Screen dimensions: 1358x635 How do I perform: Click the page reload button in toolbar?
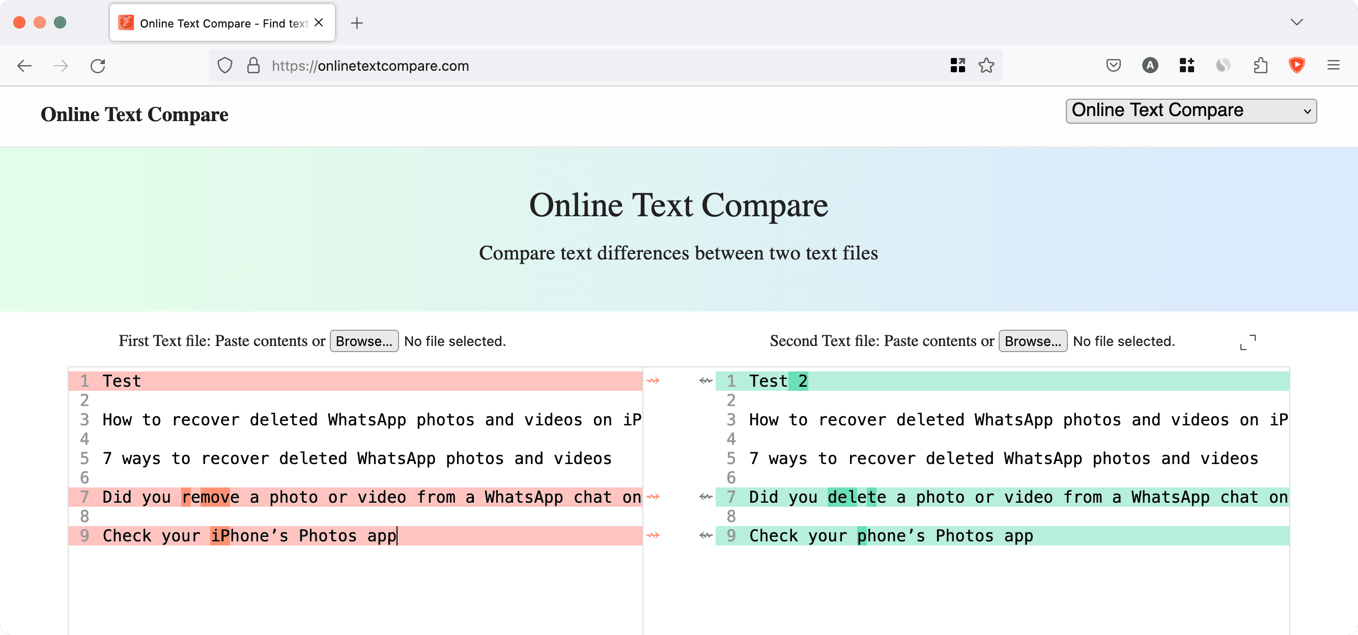point(98,66)
